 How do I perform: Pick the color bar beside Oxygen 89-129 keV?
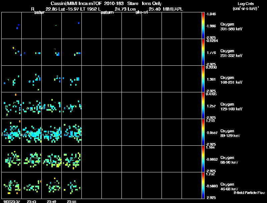click(x=204, y=132)
